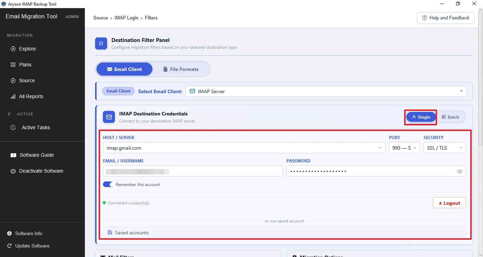Click the 'Connected successfully' status text
The width and height of the screenshot is (483, 257).
click(x=129, y=203)
